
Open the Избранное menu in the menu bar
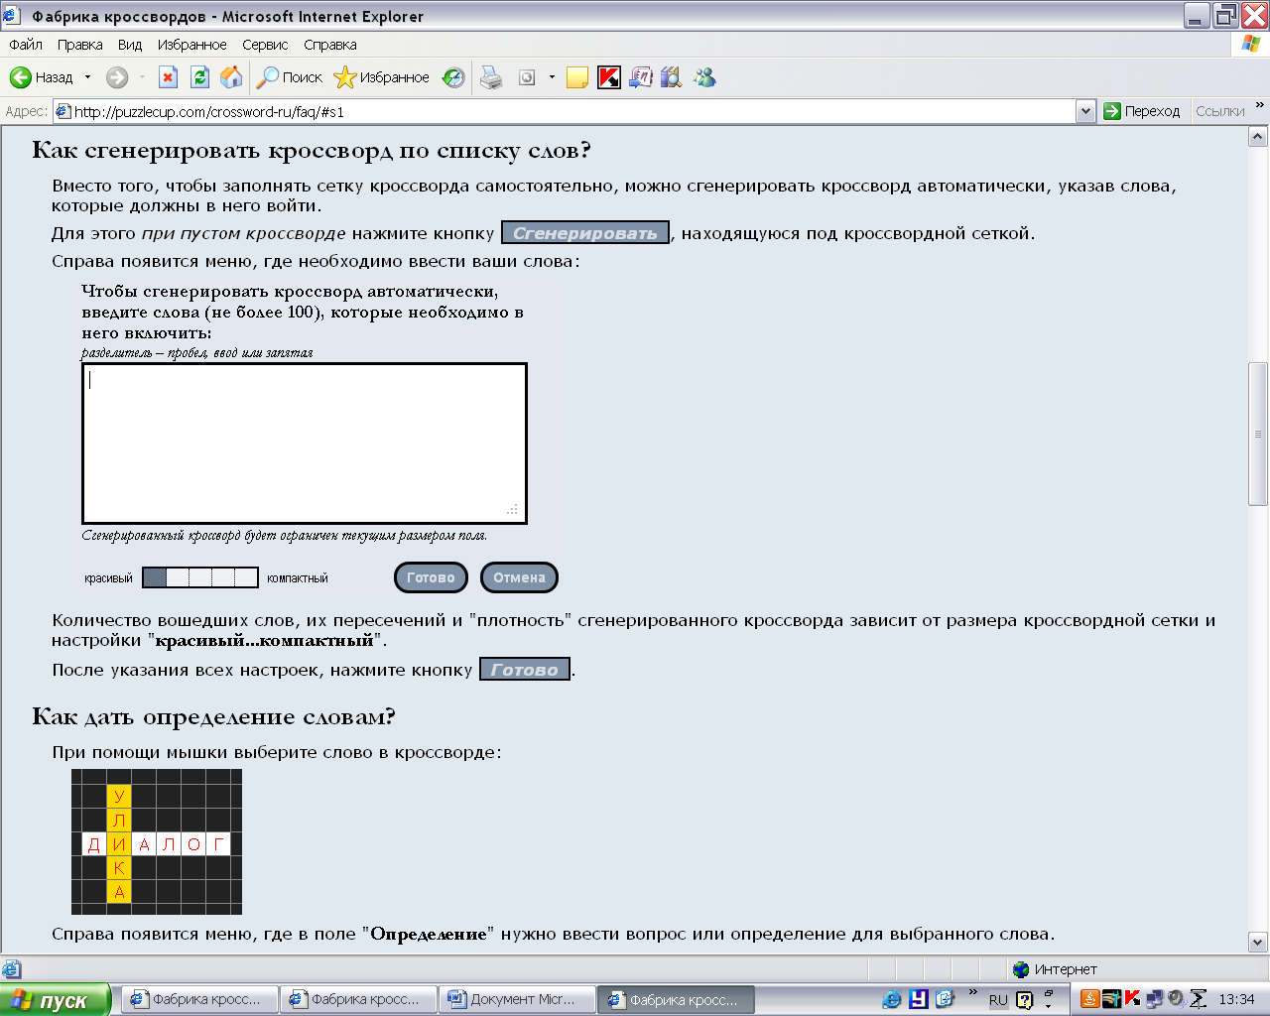coord(192,45)
